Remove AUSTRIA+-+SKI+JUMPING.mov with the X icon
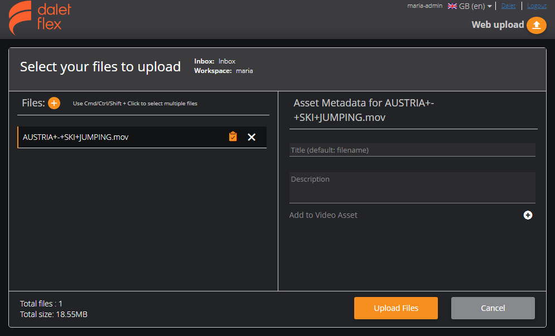This screenshot has height=336, width=555. (x=252, y=137)
